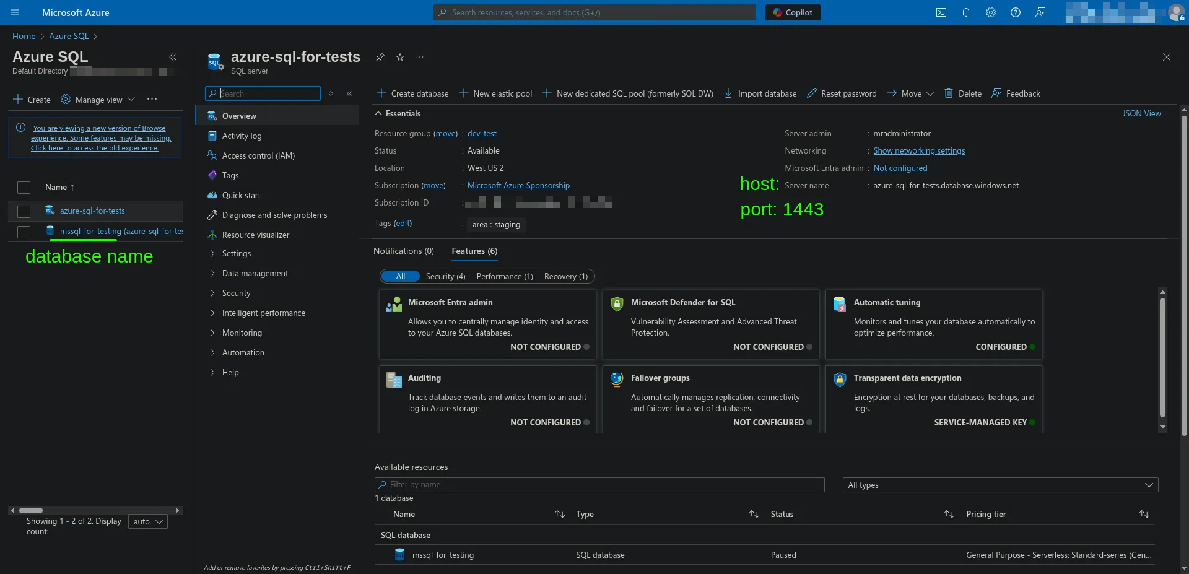Viewport: 1189px width, 574px height.
Task: Click Not configured Entra admin link
Action: 900,168
